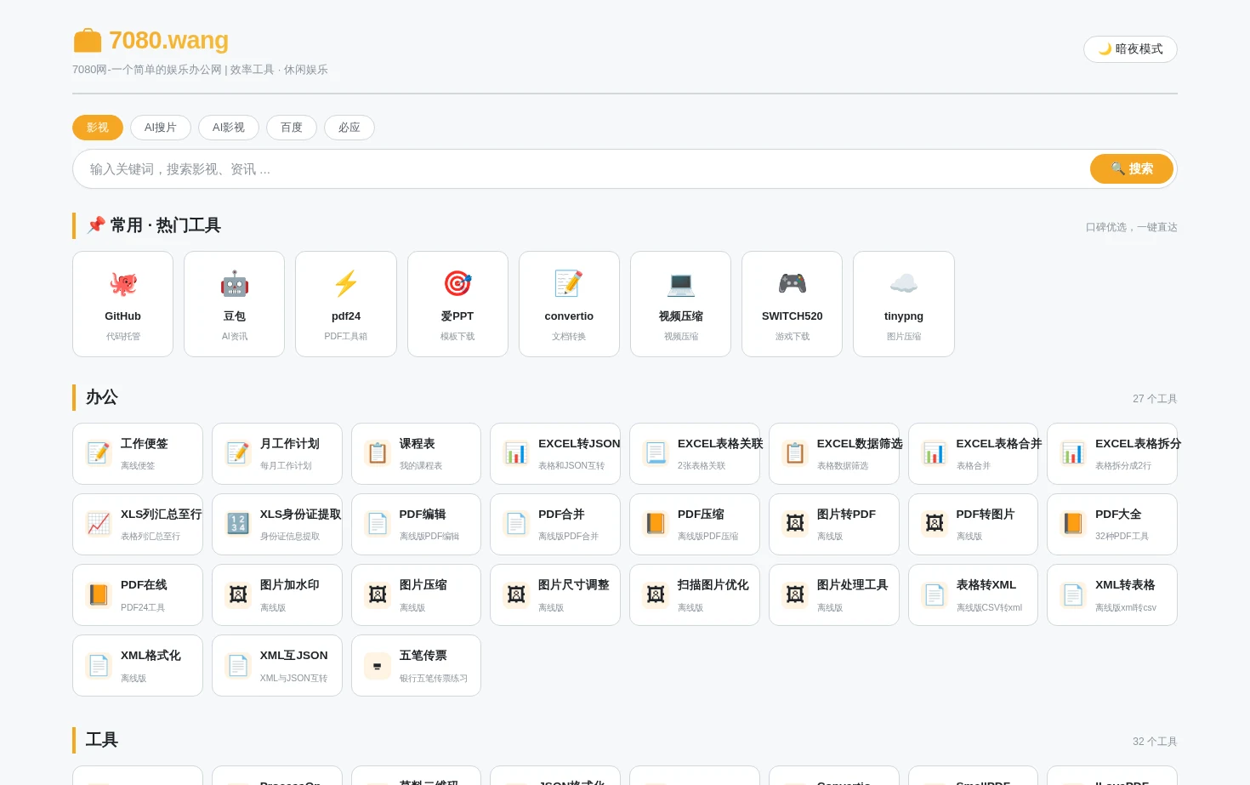The image size is (1250, 785).
Task: Open the 图片处理工具 tool link
Action: [834, 595]
